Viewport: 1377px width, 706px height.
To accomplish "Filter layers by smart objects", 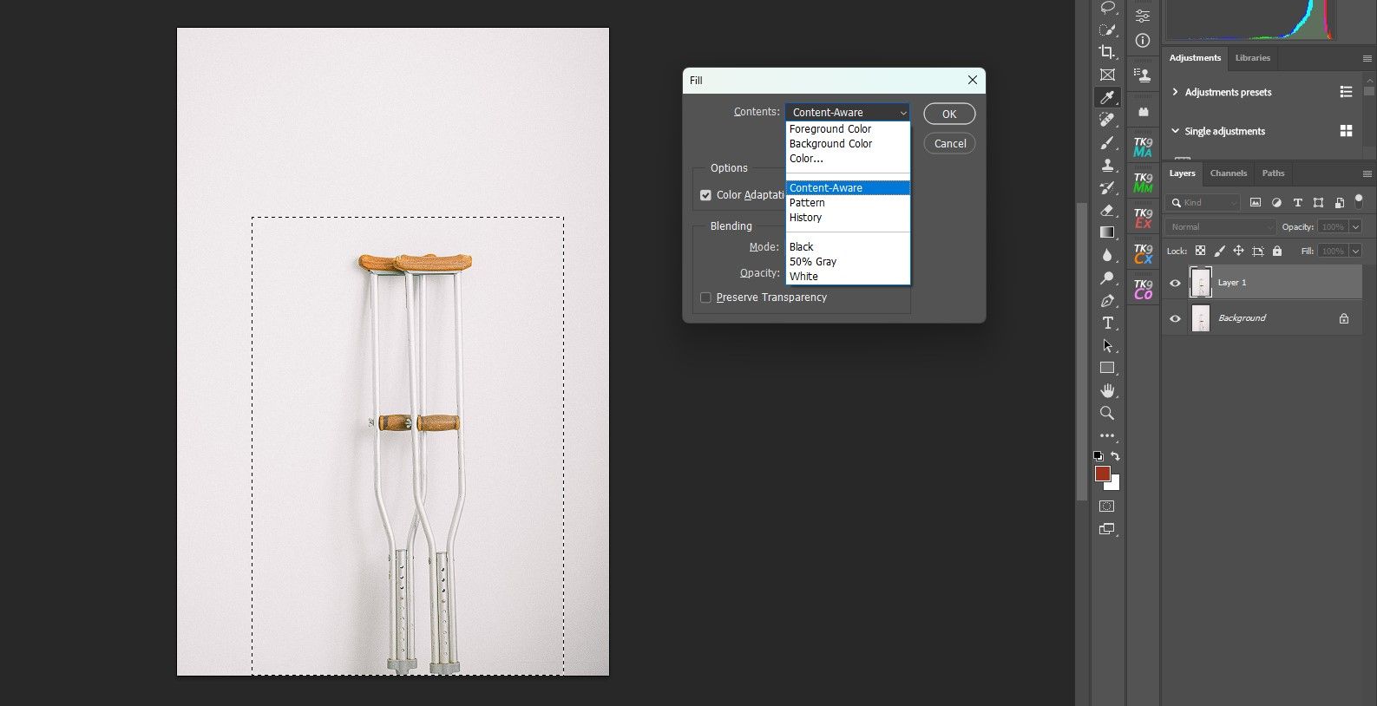I will pyautogui.click(x=1339, y=202).
